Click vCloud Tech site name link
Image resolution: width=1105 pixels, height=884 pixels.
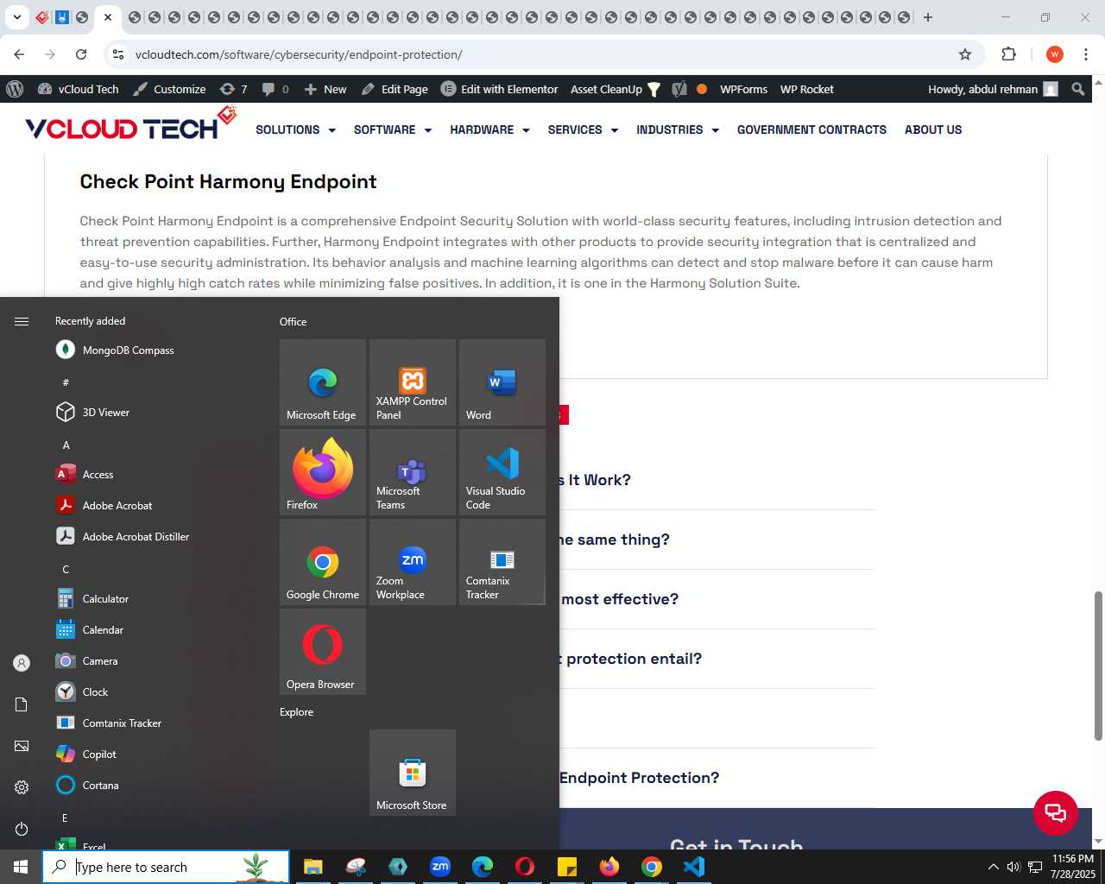click(x=79, y=89)
